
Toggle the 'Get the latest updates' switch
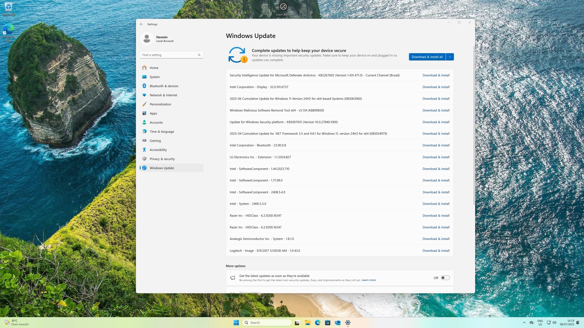pyautogui.click(x=445, y=278)
